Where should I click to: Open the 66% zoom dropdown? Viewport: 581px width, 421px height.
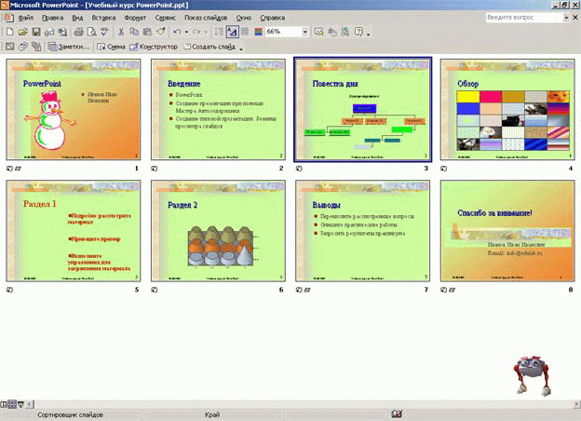pyautogui.click(x=305, y=32)
